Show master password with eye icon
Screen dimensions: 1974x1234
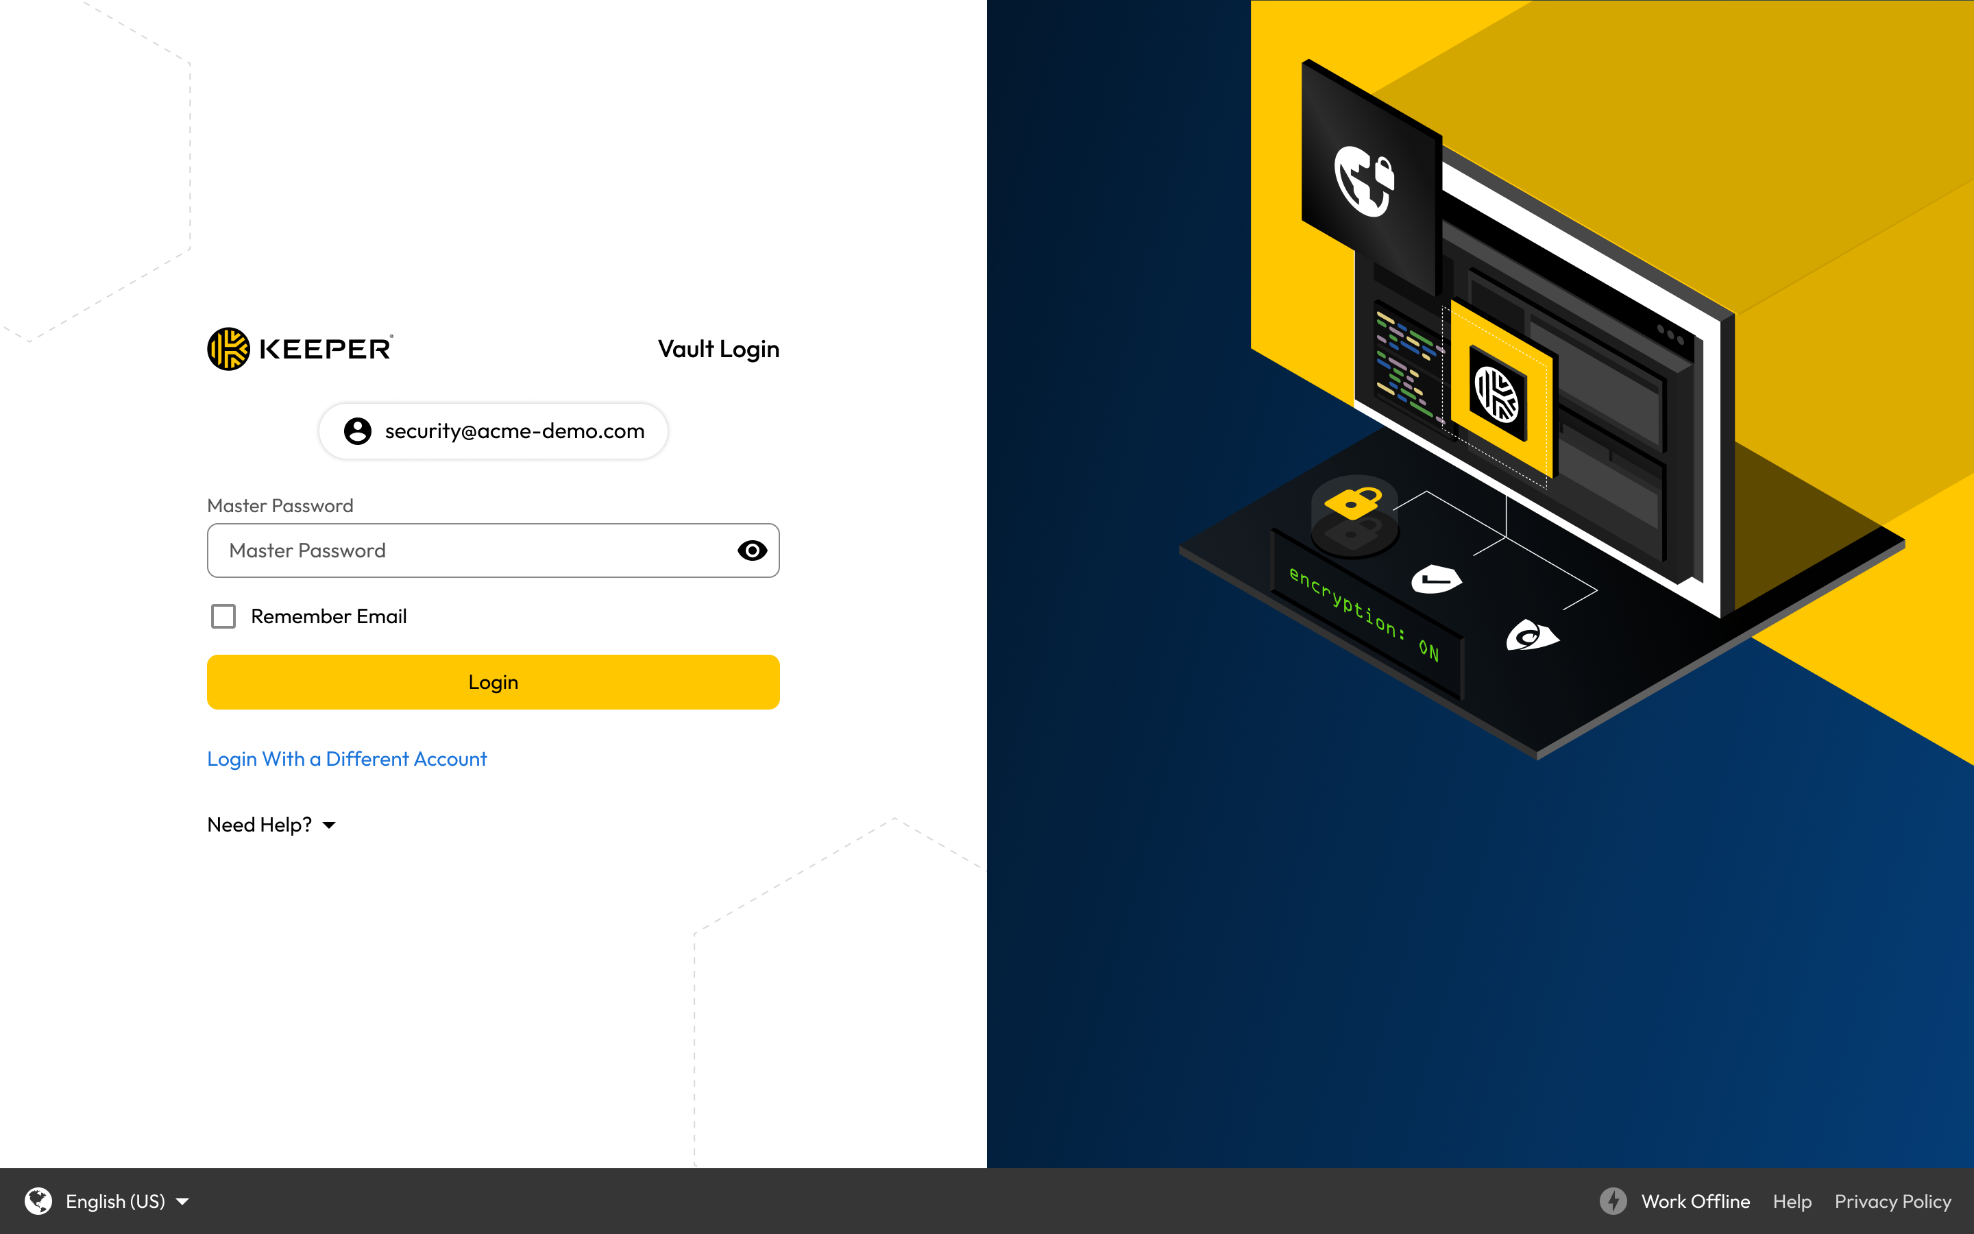[x=752, y=551]
